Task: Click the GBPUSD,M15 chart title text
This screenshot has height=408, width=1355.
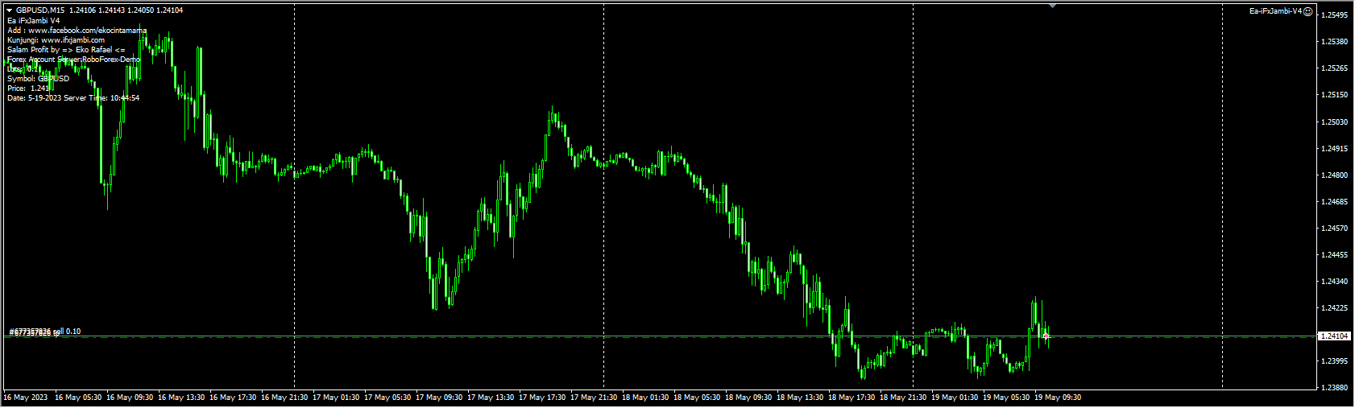Action: pyautogui.click(x=40, y=10)
